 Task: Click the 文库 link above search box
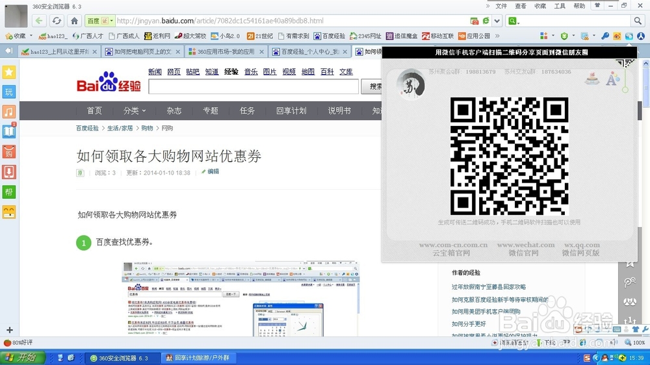click(x=346, y=71)
